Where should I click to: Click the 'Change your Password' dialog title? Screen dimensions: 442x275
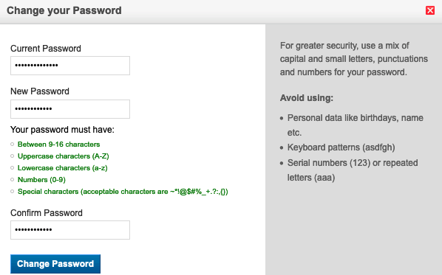64,10
